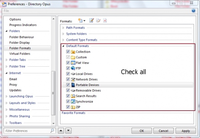Click the Network Drives icon
Viewport: 200px width, 138px height.
pyautogui.click(x=73, y=79)
